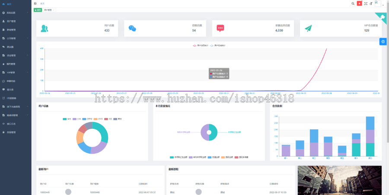The image size is (389, 195).
Task: Click the person icon beside 用户管理
Action: [x=3, y=21]
